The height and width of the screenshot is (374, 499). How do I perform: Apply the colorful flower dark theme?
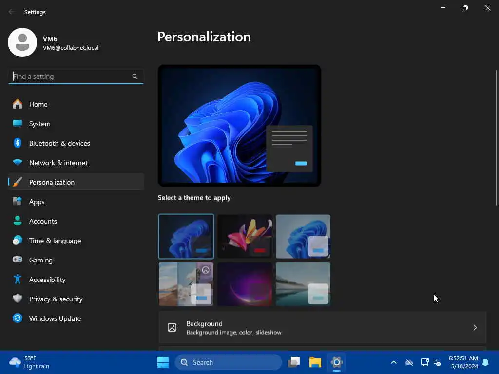(245, 236)
